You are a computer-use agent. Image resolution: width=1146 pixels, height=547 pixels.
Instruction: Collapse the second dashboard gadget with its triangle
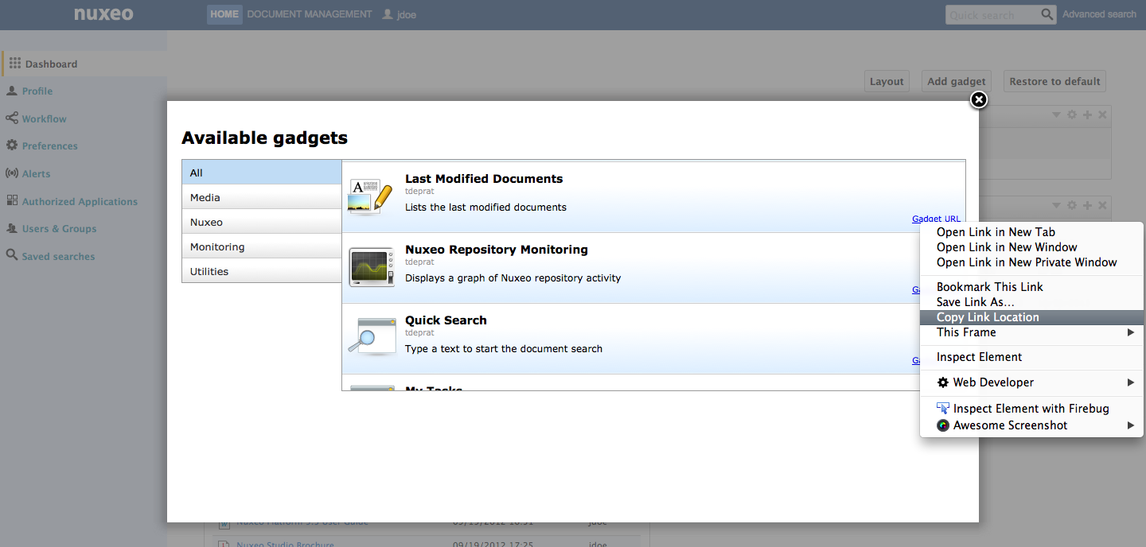pyautogui.click(x=1057, y=205)
